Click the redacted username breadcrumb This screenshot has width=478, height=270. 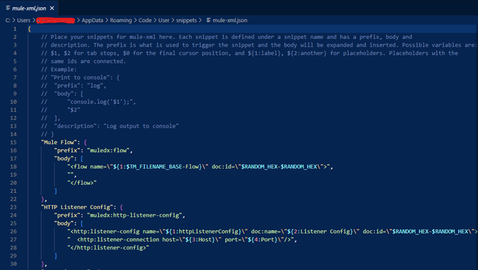click(x=55, y=21)
